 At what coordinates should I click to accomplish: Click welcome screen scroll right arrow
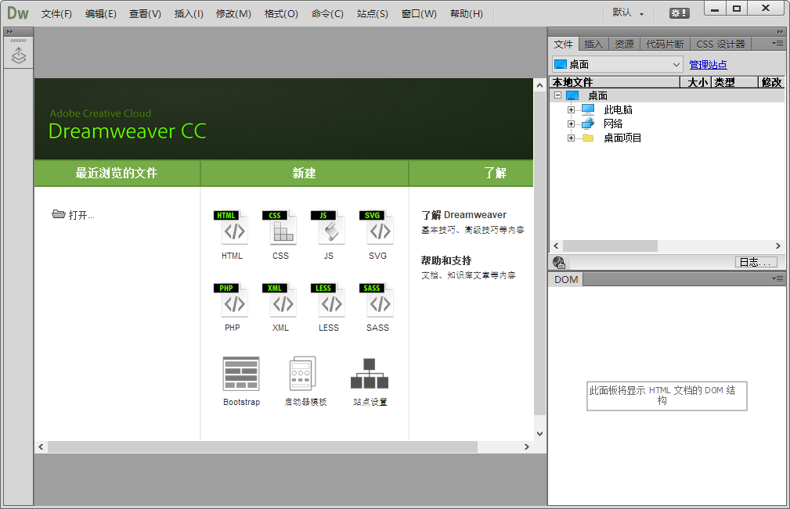(x=527, y=446)
